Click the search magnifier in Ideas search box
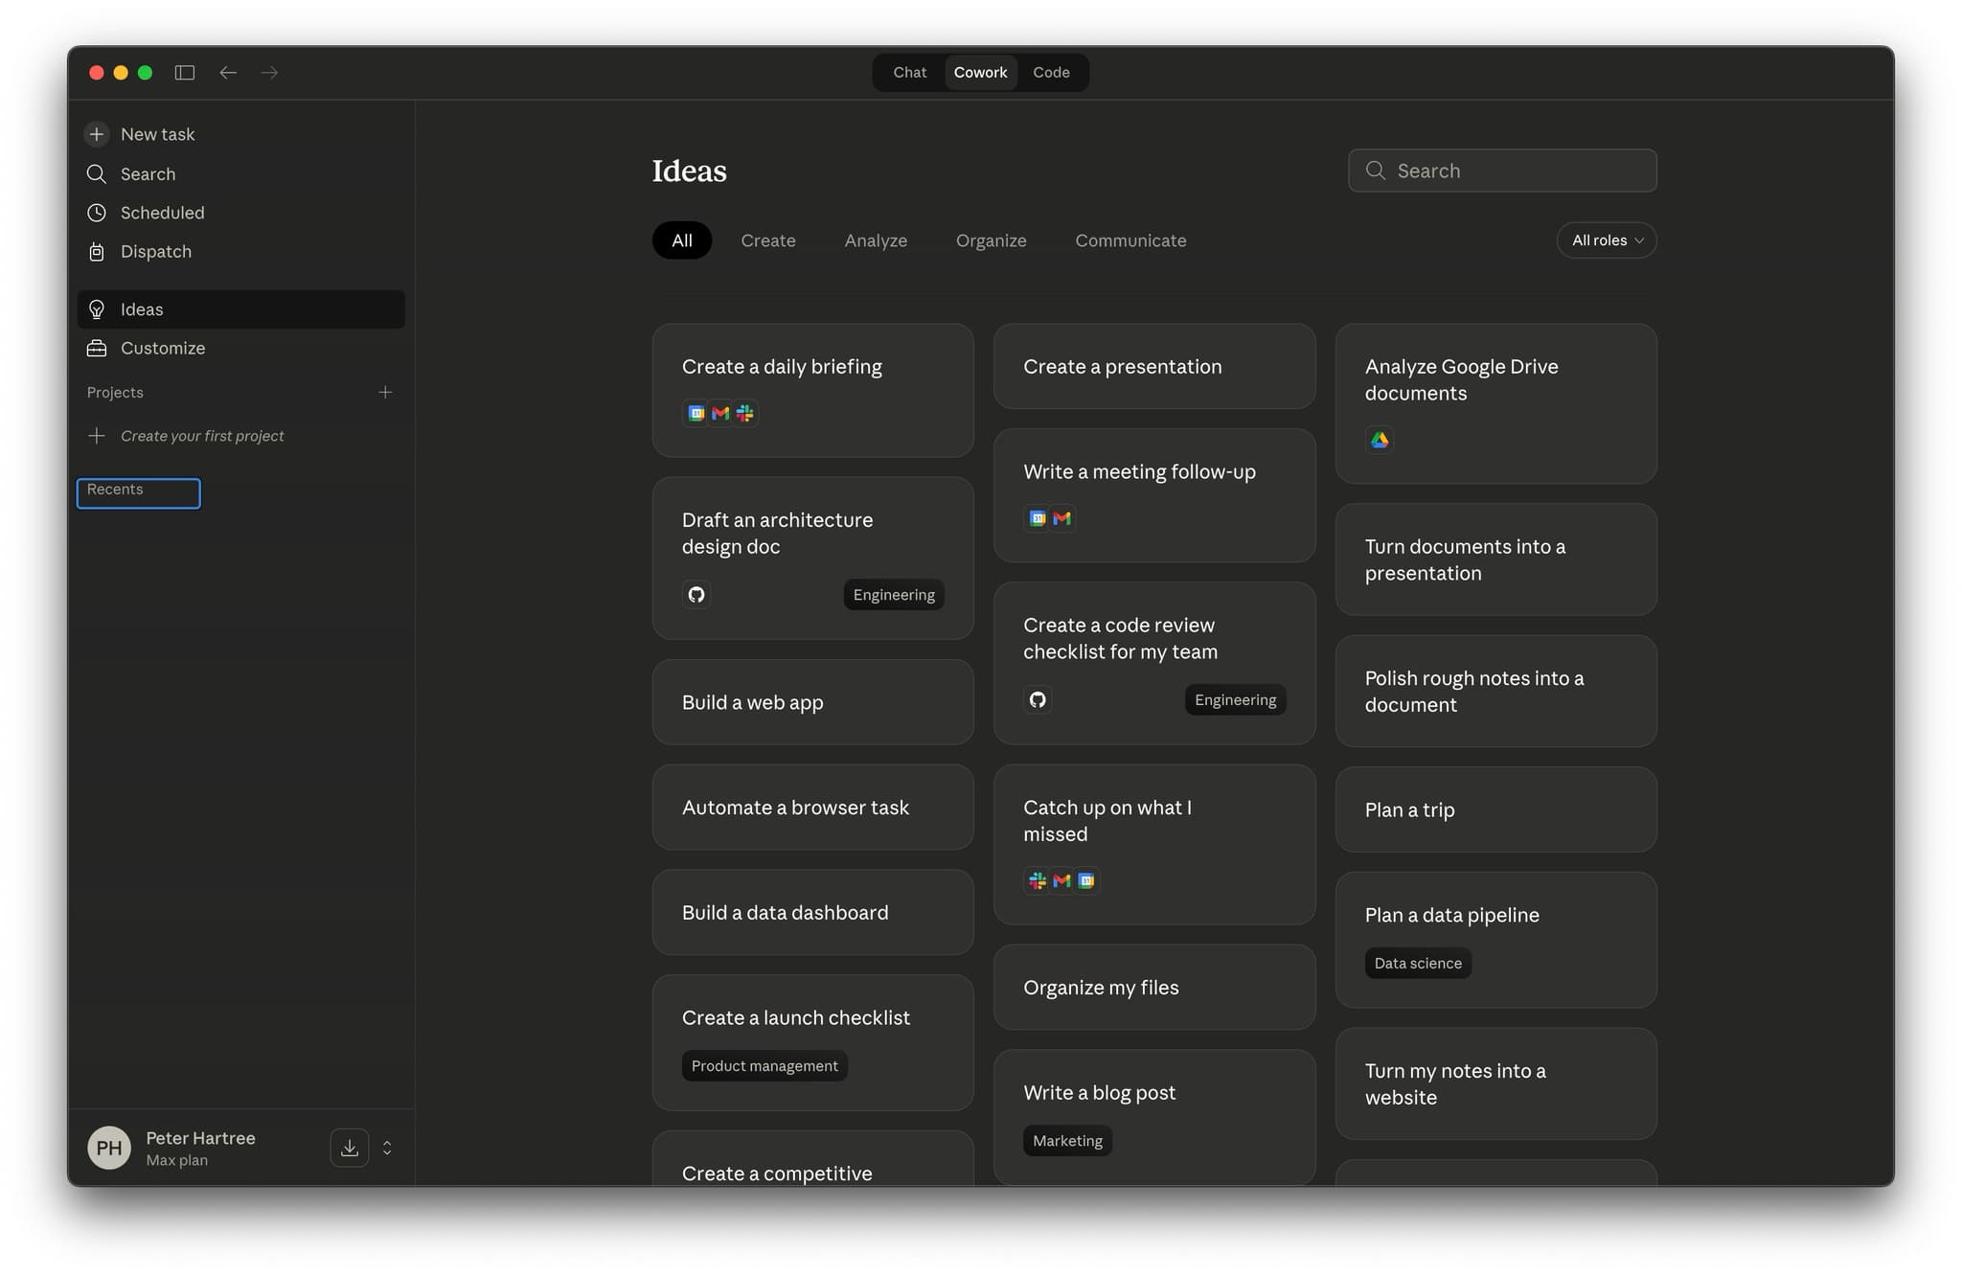This screenshot has width=1962, height=1276. 1376,171
